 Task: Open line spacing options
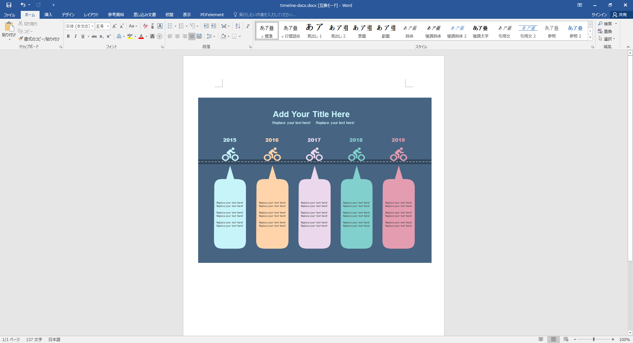pos(210,36)
